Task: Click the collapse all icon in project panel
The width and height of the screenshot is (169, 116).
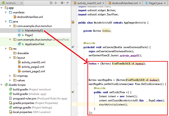Action: (x=55, y=3)
